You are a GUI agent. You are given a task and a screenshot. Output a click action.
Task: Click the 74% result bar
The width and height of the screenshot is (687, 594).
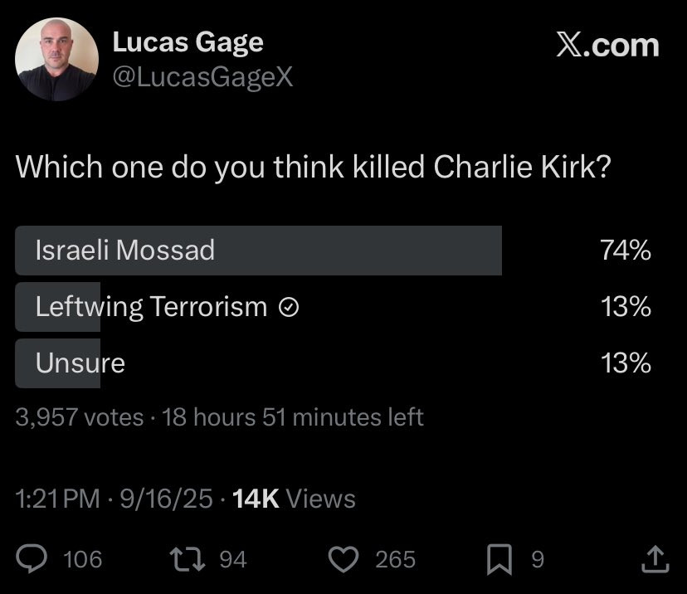click(x=259, y=251)
